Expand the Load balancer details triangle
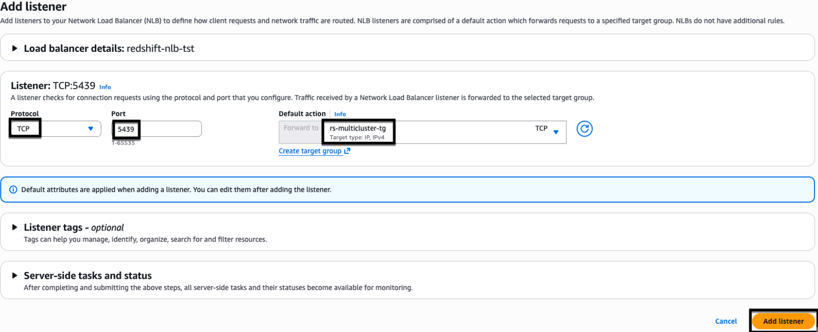The image size is (818, 332). pos(15,48)
